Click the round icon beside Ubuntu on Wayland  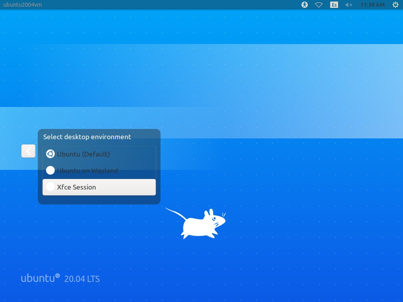[x=50, y=170]
